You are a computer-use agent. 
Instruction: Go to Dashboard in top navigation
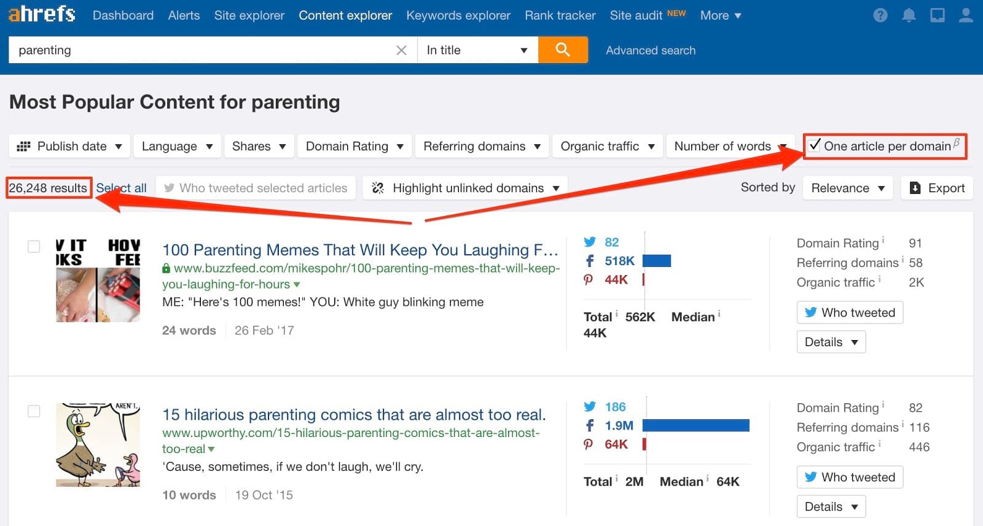pyautogui.click(x=123, y=15)
